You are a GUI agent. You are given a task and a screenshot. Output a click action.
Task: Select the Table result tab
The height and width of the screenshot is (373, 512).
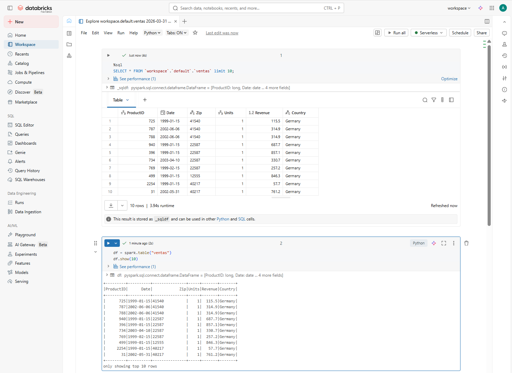(x=121, y=100)
